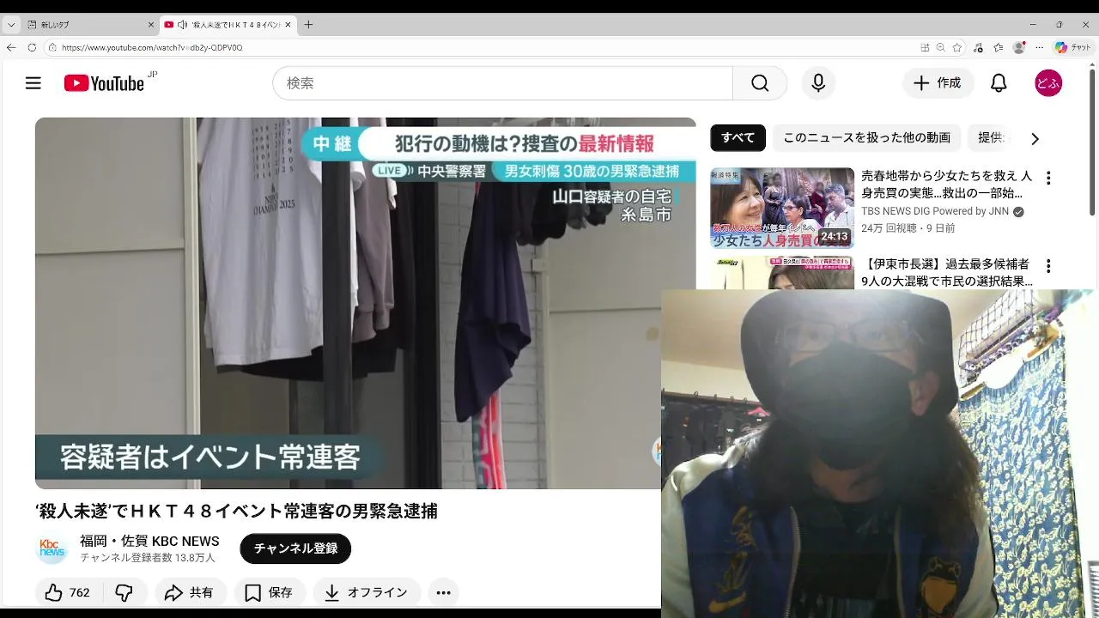Open the 24:13 human trafficking video thumbnail
1099x618 pixels.
pyautogui.click(x=782, y=208)
